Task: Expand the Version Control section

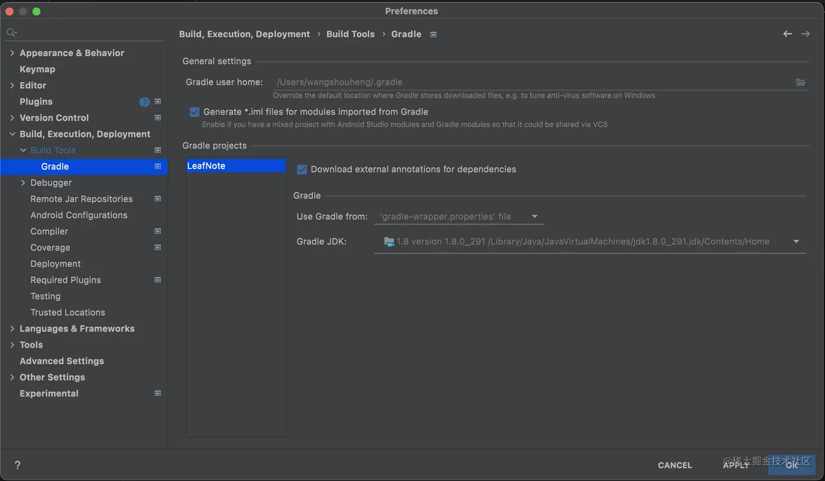Action: [x=12, y=118]
